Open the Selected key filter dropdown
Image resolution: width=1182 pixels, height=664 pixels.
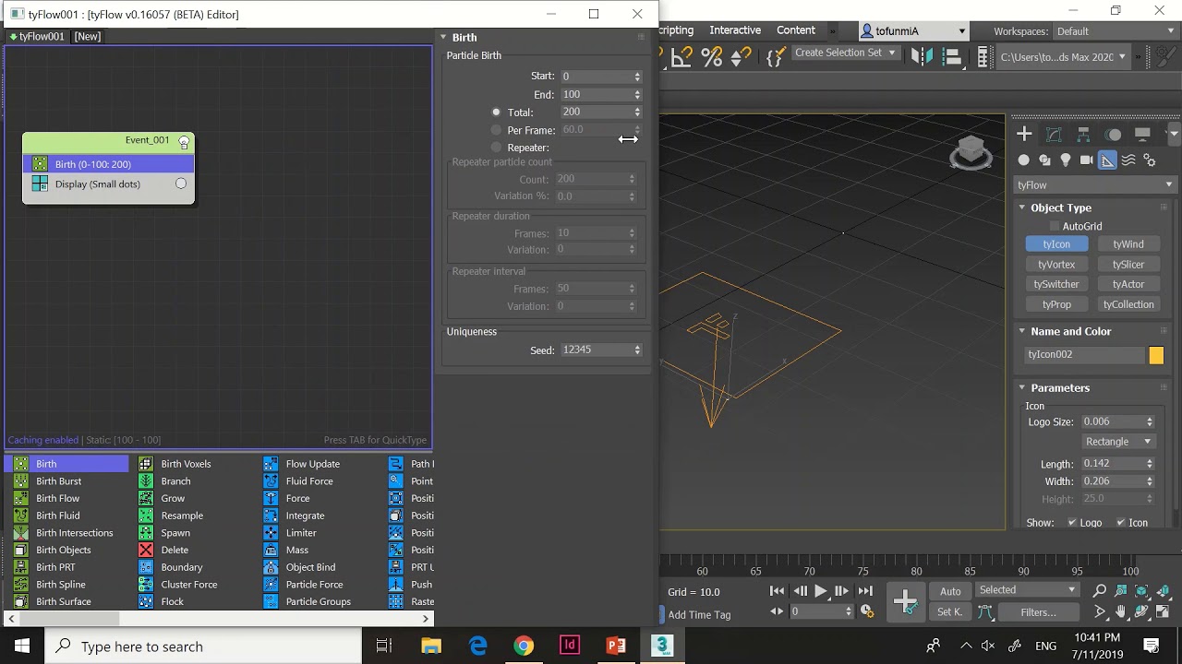[x=1027, y=590]
